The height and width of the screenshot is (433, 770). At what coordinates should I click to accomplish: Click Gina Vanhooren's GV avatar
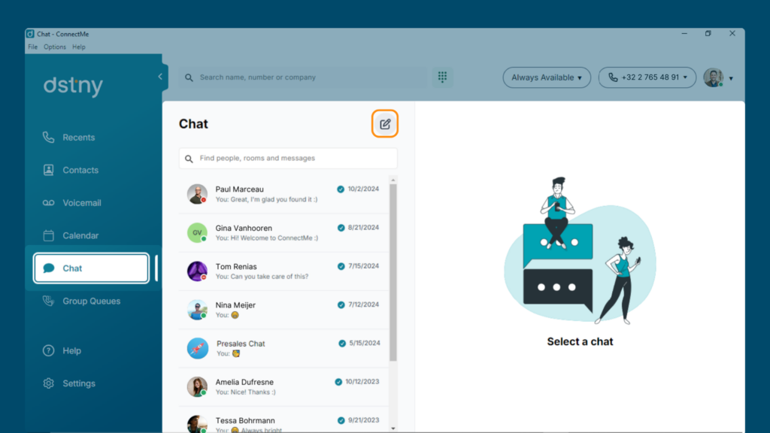pos(197,233)
